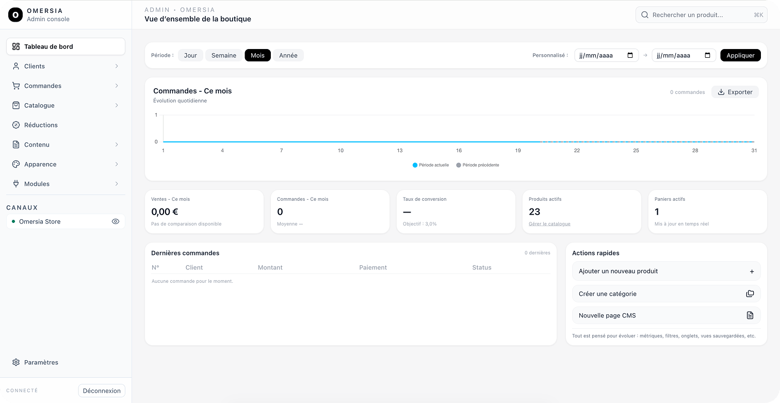Image resolution: width=780 pixels, height=403 pixels.
Task: Click the Réductions percent icon
Action: (x=16, y=125)
